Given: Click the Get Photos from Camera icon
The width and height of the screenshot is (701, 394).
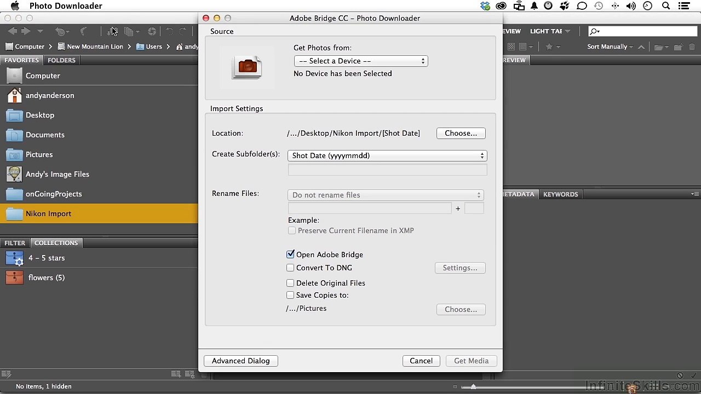Looking at the screenshot, I should [112, 32].
